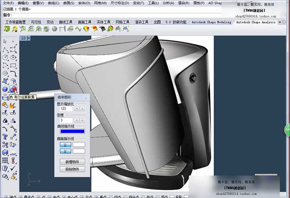
Task: Activate the rectangle drawing tool
Action: [13, 65]
